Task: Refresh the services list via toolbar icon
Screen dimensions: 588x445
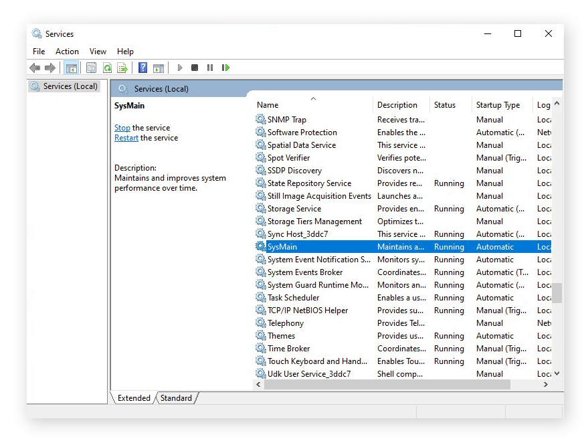Action: (x=107, y=67)
